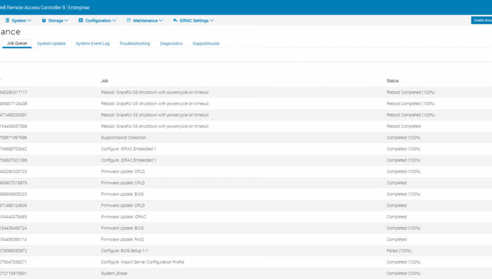Select job ID ending 154440078485

point(13,217)
